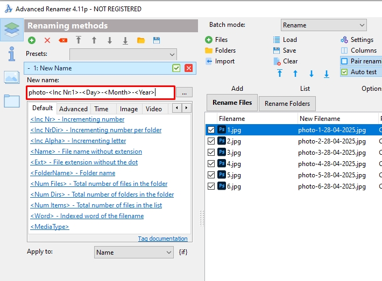This screenshot has width=382, height=281.
Task: Click the Clear all methods icon
Action: pyautogui.click(x=63, y=40)
